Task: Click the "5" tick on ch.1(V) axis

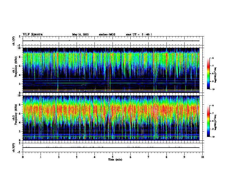Action: coord(20,37)
